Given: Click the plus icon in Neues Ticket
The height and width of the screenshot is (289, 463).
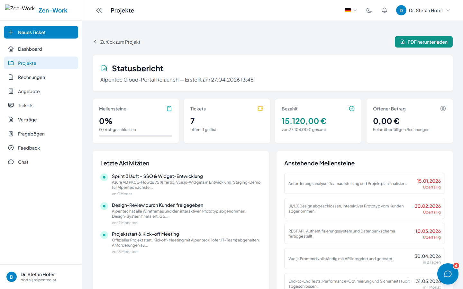Looking at the screenshot, I should click(x=11, y=32).
